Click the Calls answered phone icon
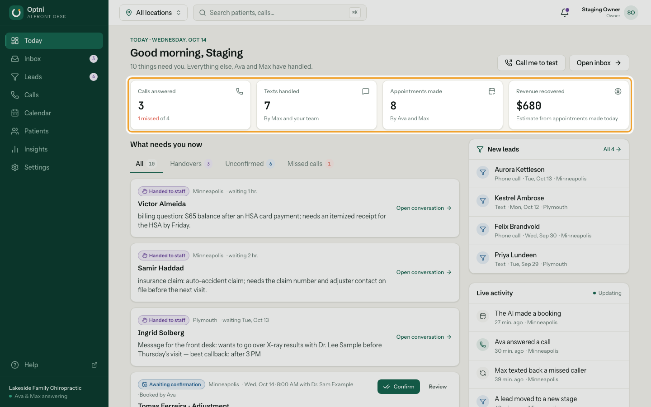Screen dimensions: 651x407 (240, 91)
